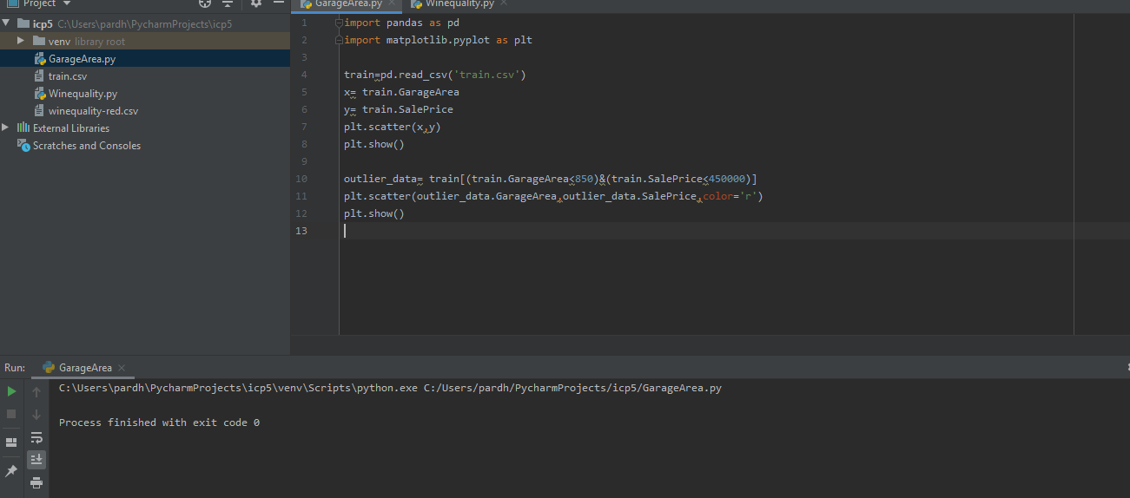Click line number 10 in gutter
The height and width of the screenshot is (498, 1130).
pos(301,179)
